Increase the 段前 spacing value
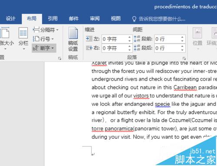217x166 pixels. 182,37
